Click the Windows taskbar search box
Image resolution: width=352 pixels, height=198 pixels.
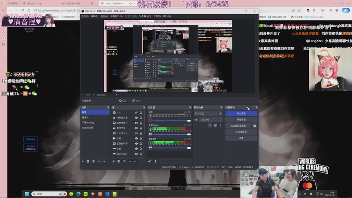pyautogui.click(x=49, y=194)
